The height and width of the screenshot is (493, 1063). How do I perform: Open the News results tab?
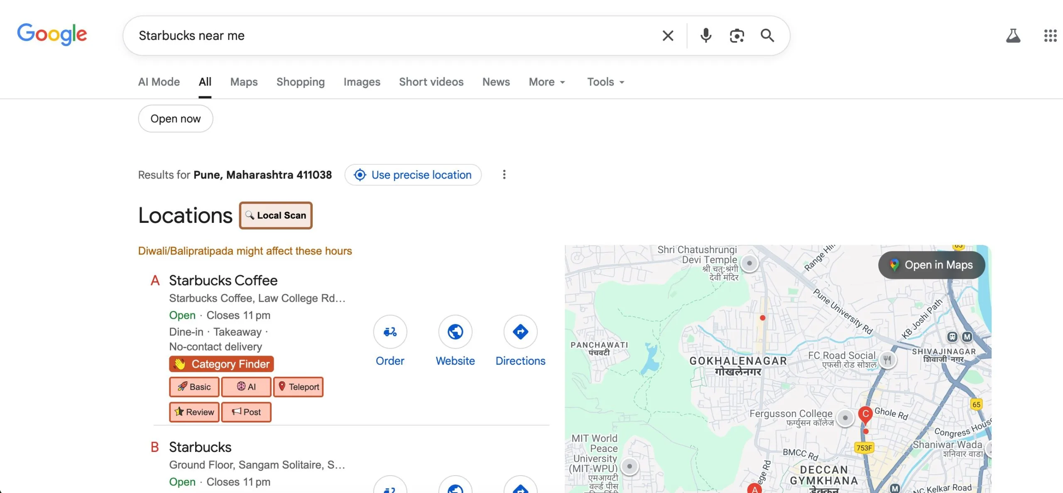[x=496, y=82]
